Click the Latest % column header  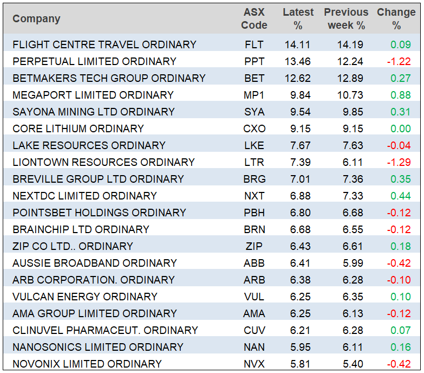pyautogui.click(x=298, y=19)
